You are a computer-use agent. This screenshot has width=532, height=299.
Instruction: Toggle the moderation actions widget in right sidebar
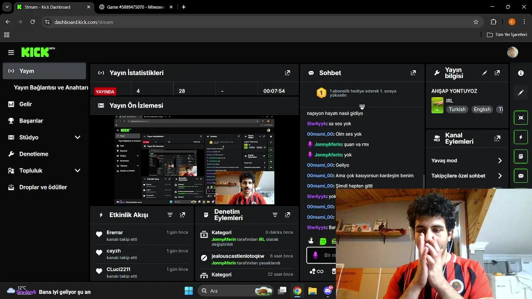tap(521, 157)
